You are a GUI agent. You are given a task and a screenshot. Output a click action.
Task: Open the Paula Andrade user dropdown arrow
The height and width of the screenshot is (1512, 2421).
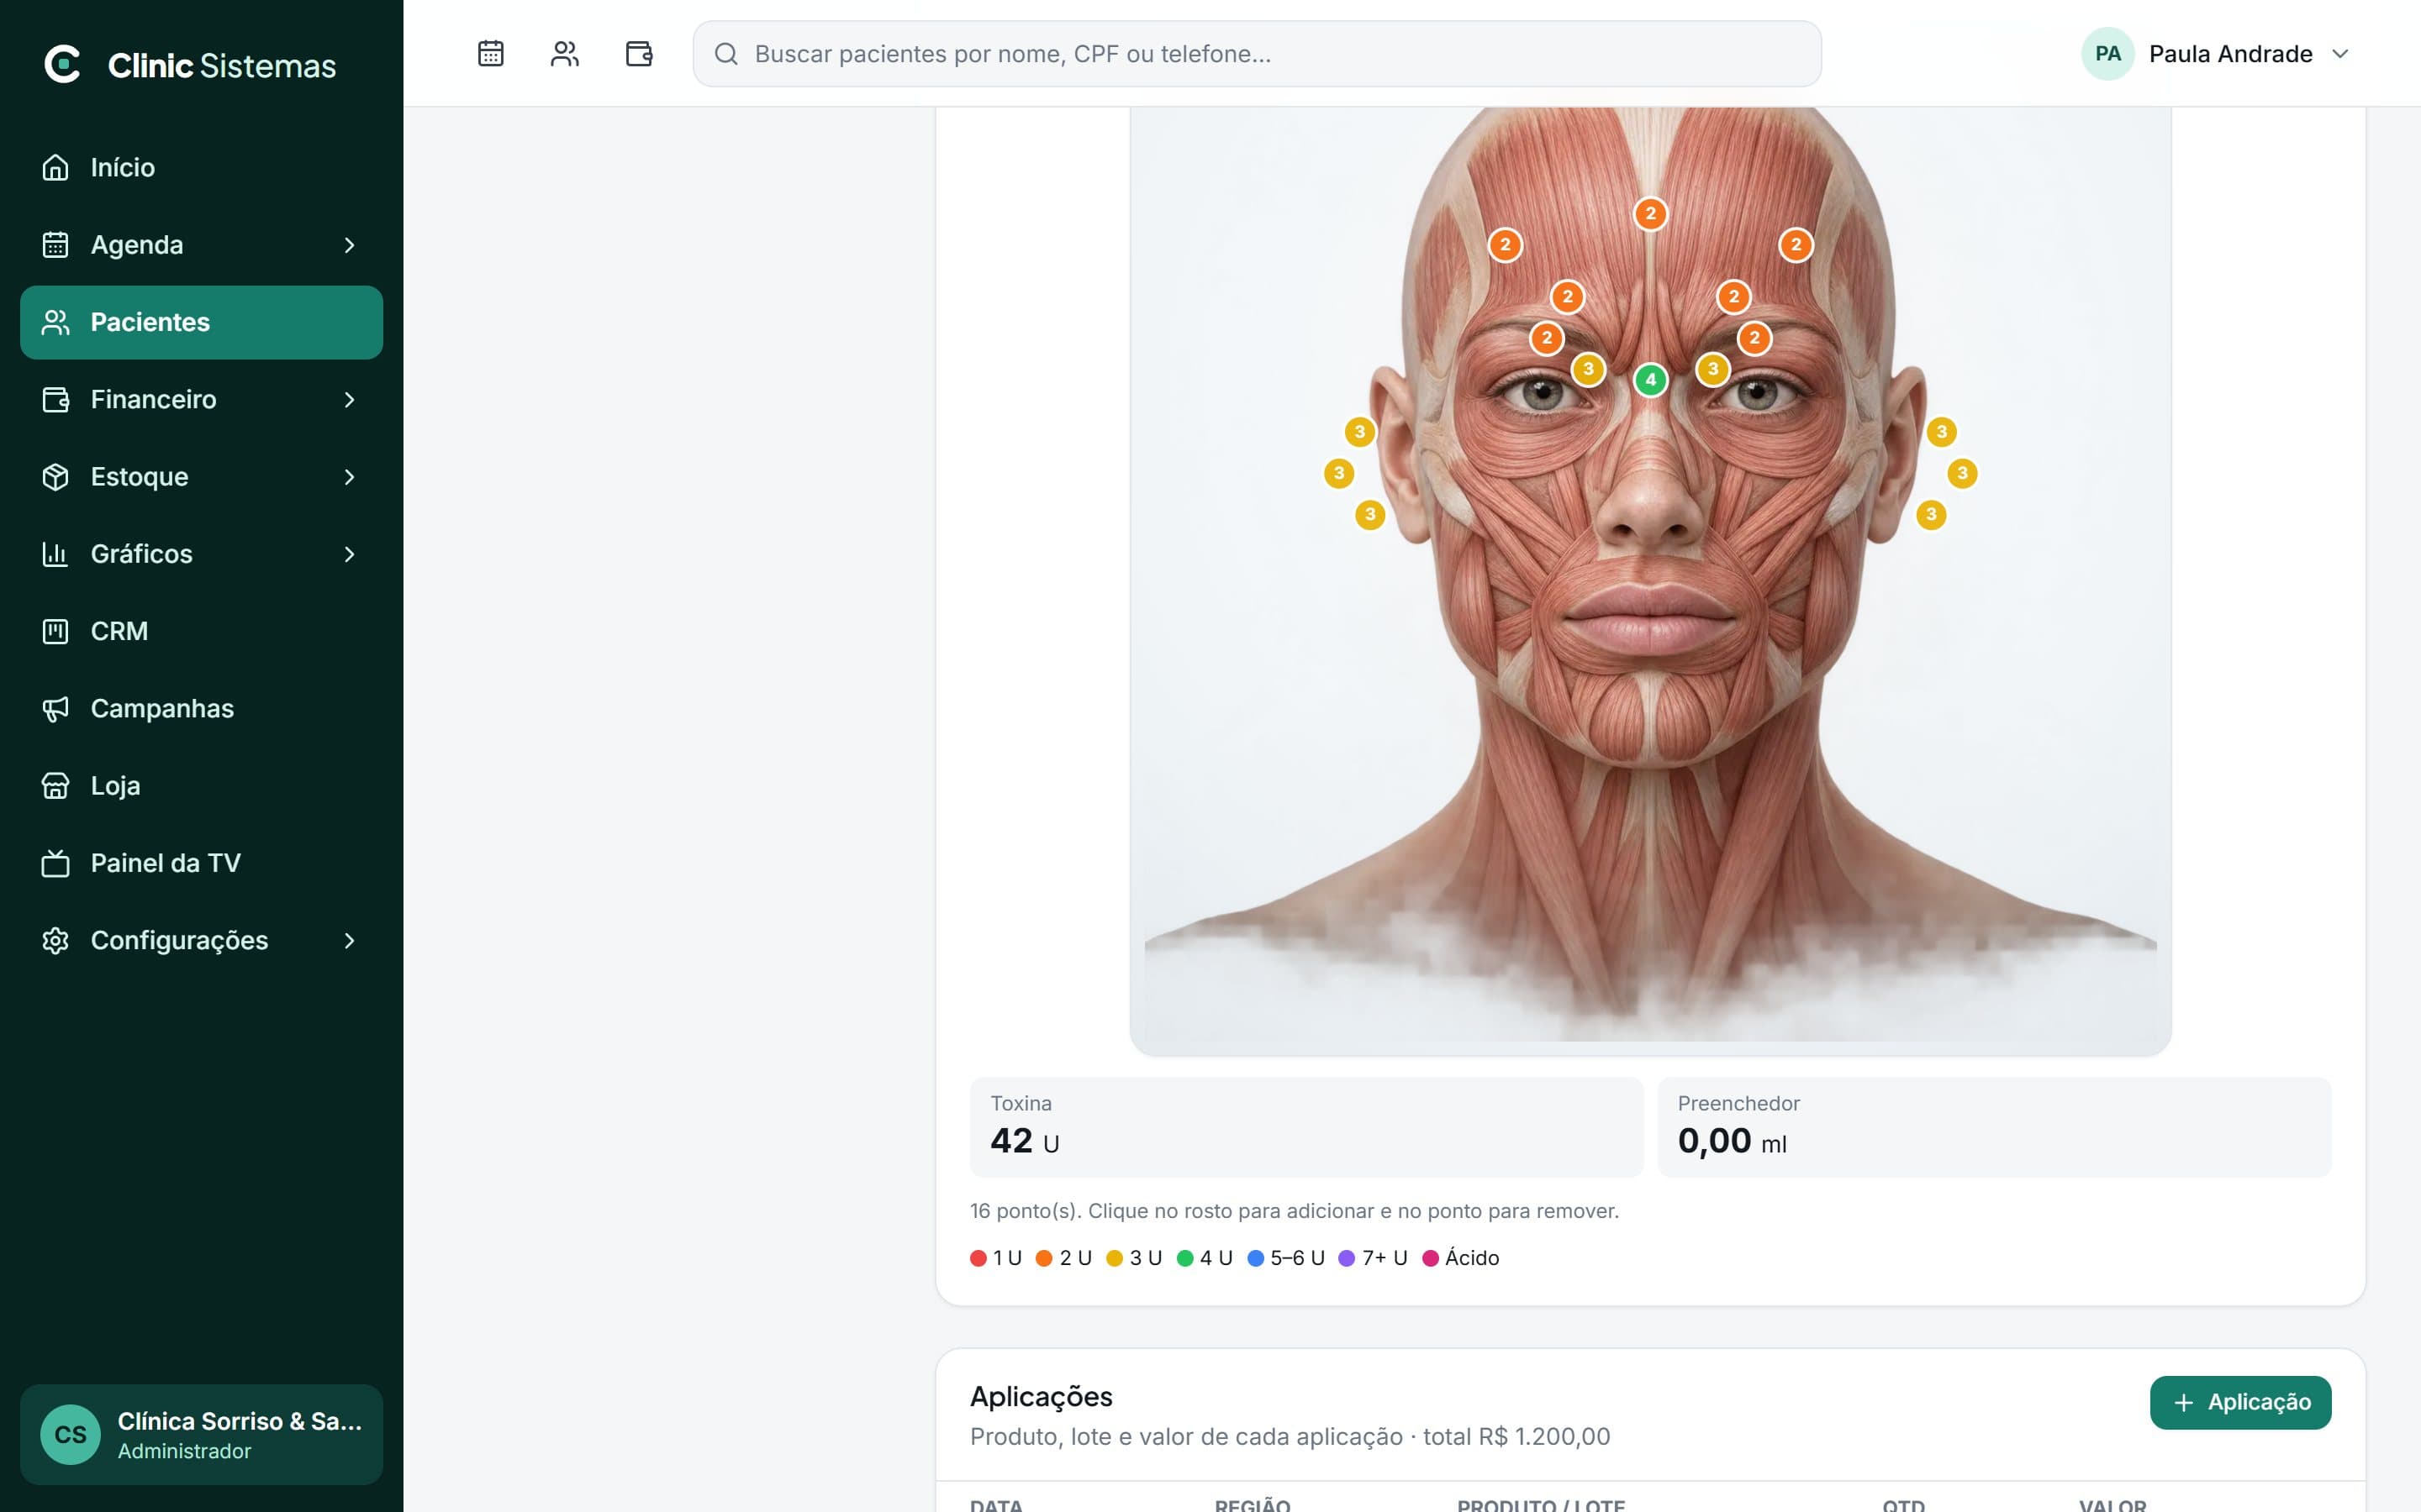2340,54
